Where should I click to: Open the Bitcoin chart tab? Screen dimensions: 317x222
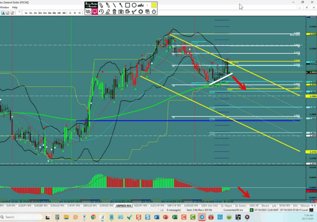[265, 205]
